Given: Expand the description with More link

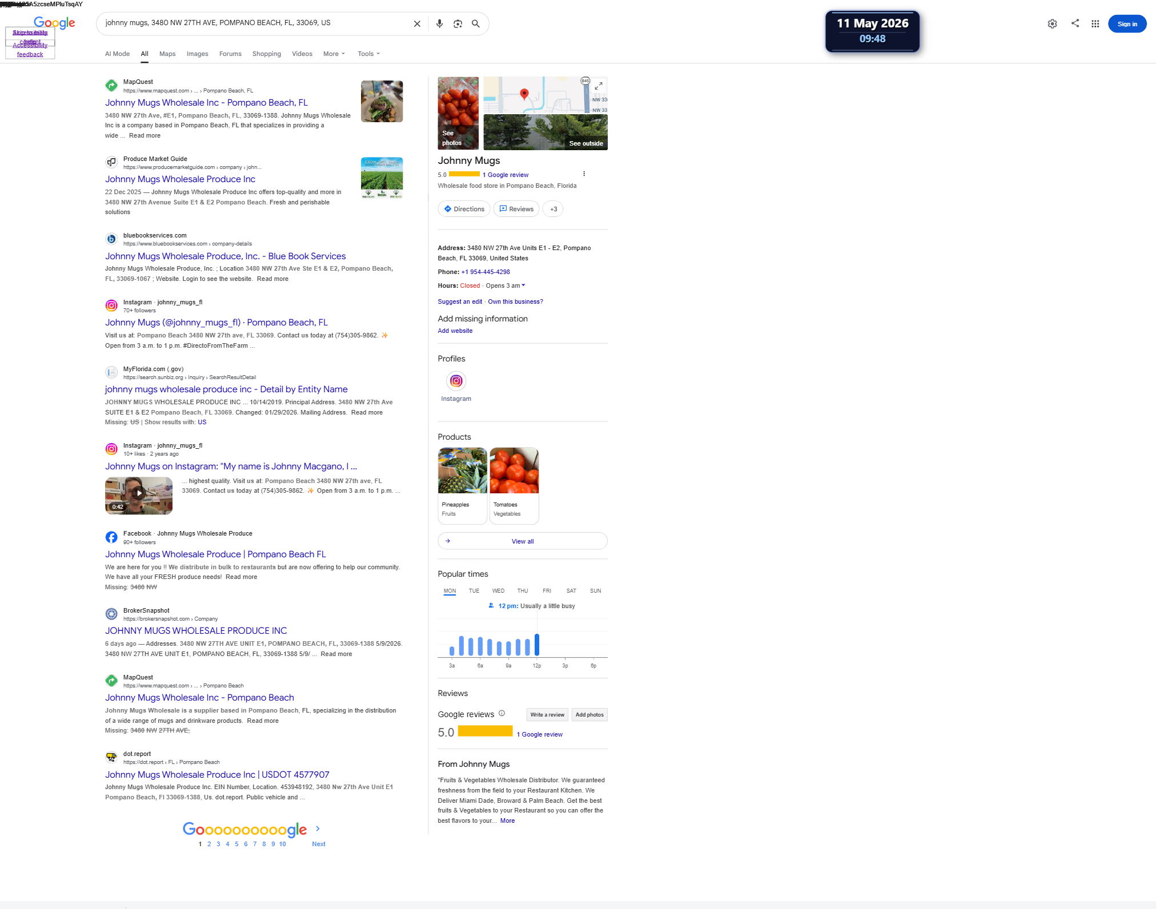Looking at the screenshot, I should [x=507, y=820].
